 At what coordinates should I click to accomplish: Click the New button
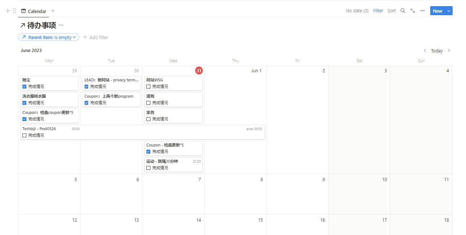pyautogui.click(x=437, y=11)
